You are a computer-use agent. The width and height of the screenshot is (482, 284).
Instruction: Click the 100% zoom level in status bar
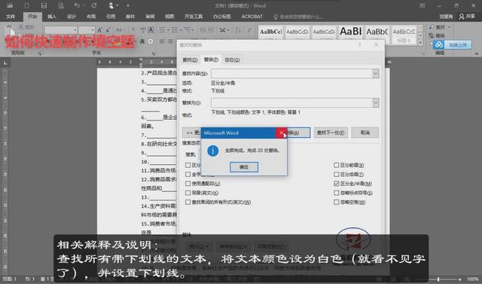tap(472, 279)
